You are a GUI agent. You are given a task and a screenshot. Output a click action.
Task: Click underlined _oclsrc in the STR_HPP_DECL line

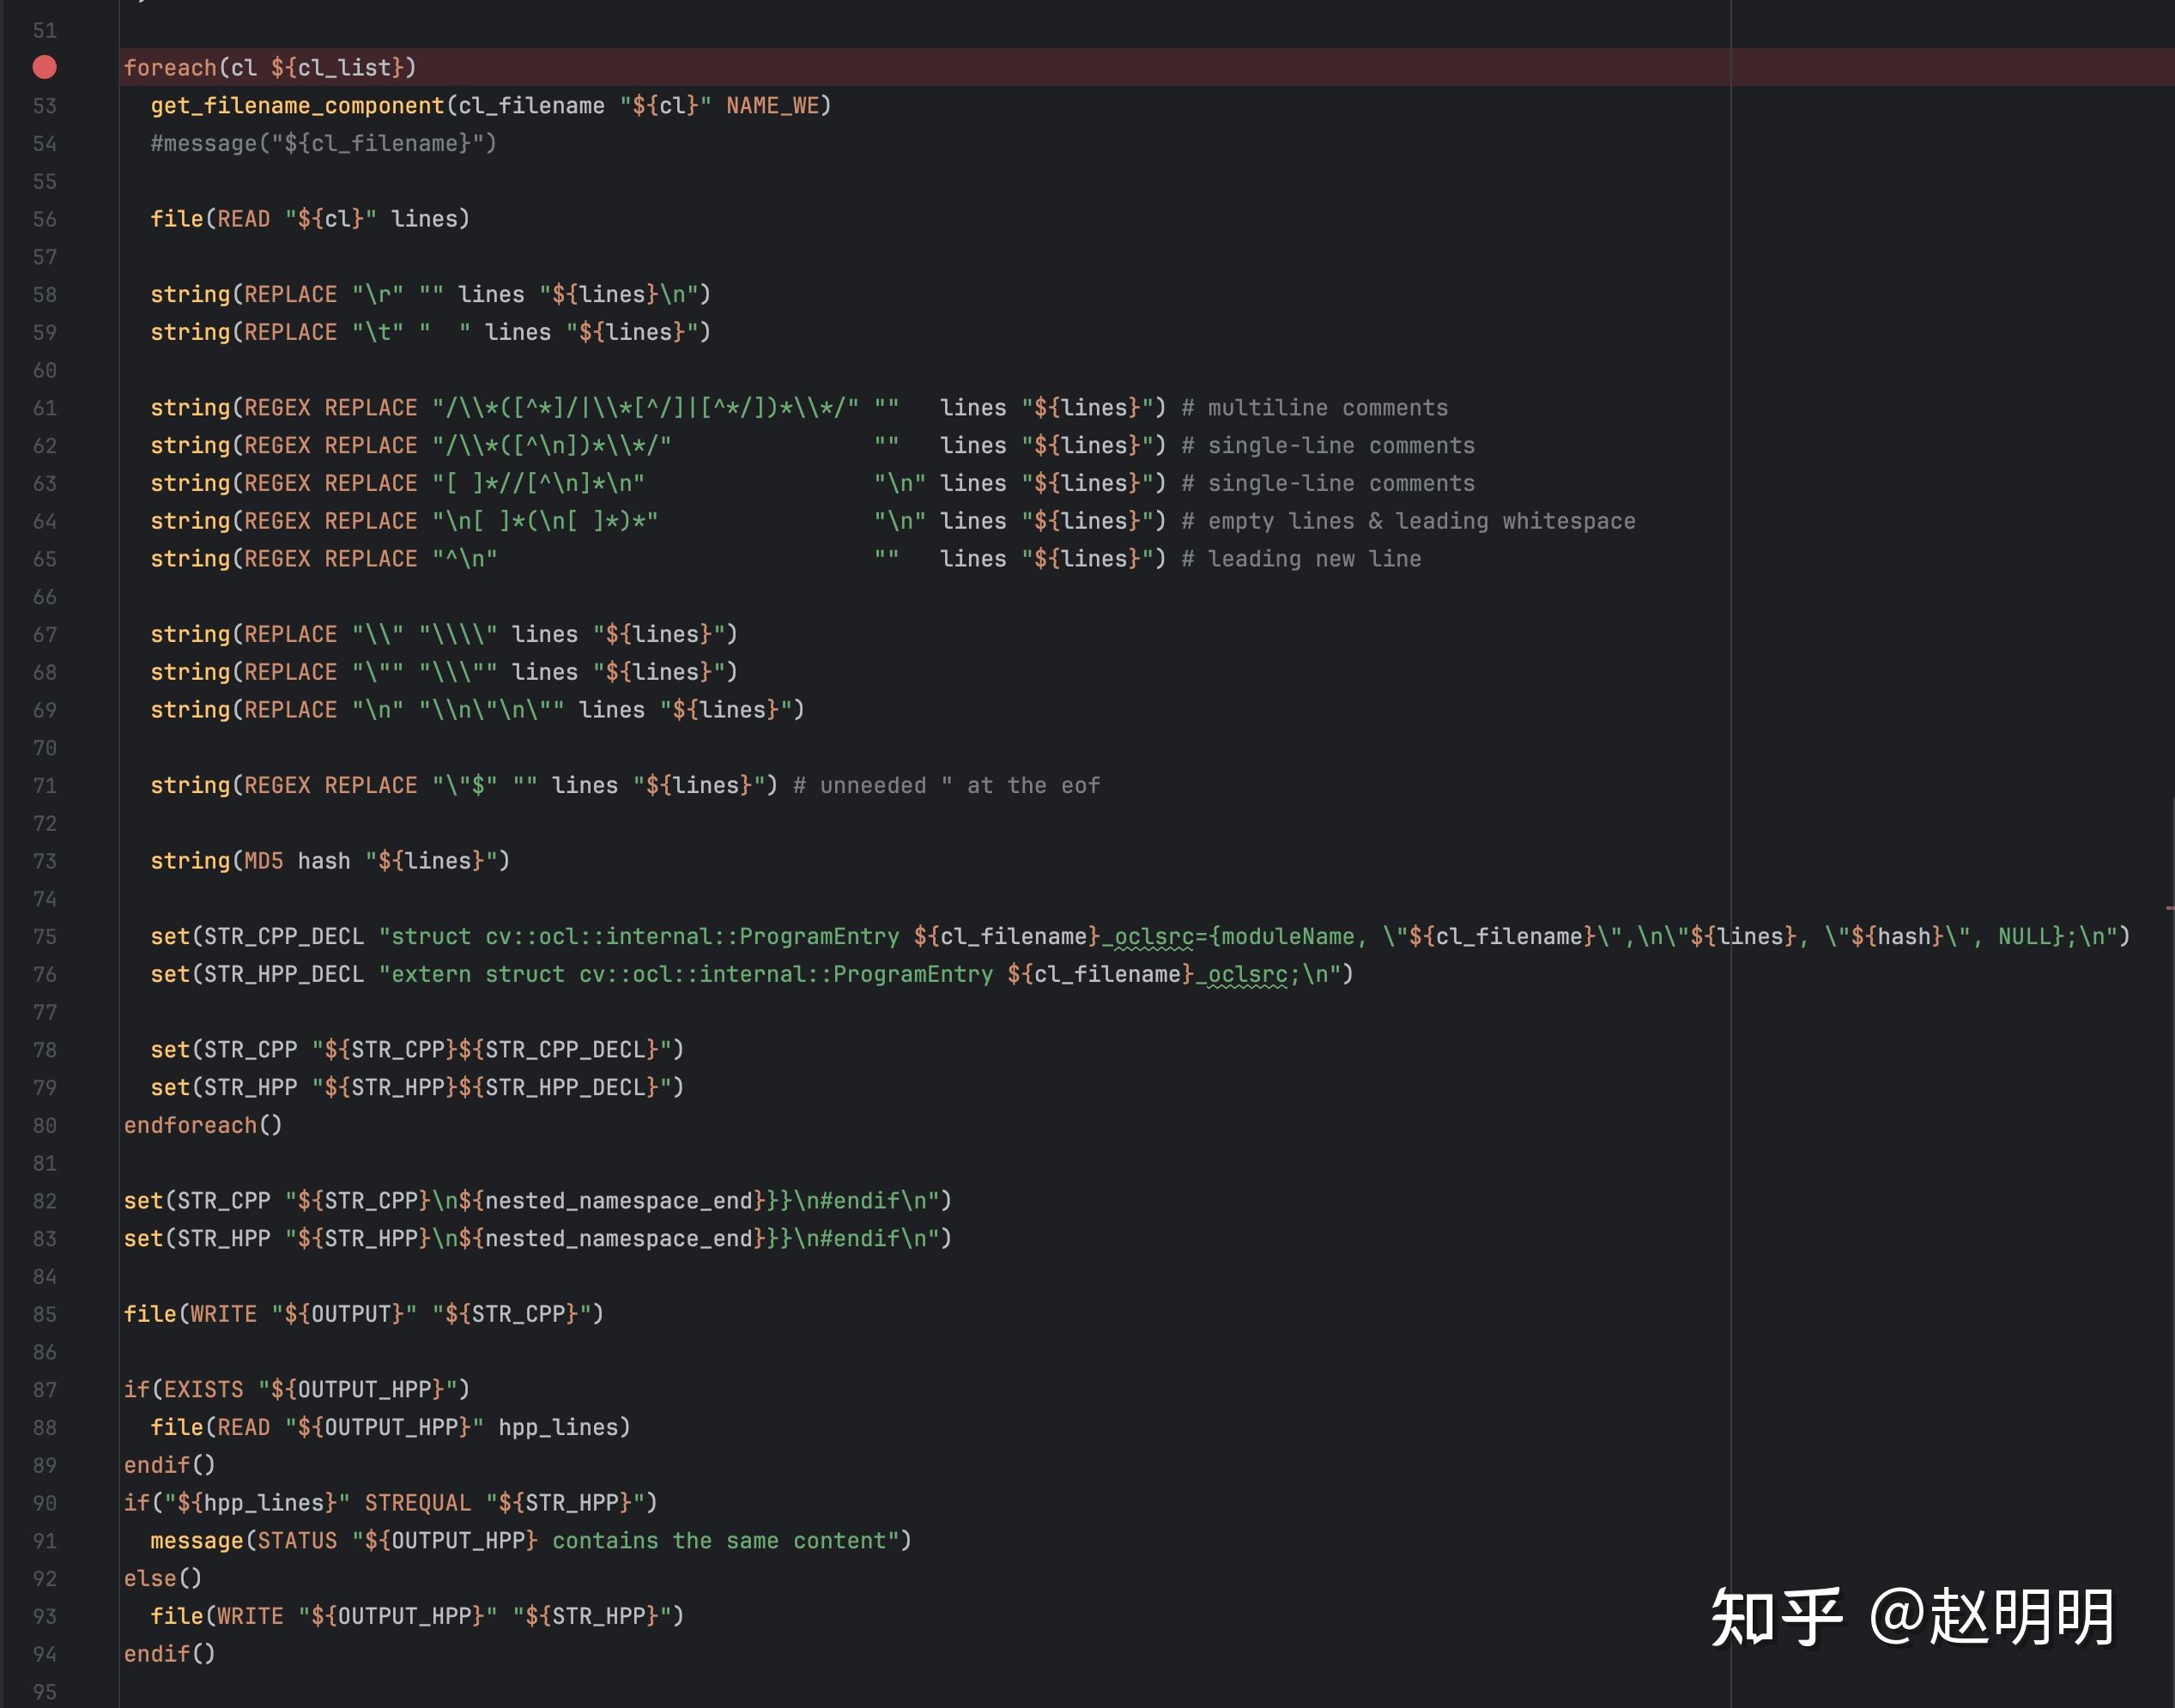[x=1246, y=974]
